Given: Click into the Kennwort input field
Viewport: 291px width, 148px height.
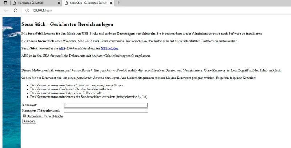Looking at the screenshot, I should 106,105.
